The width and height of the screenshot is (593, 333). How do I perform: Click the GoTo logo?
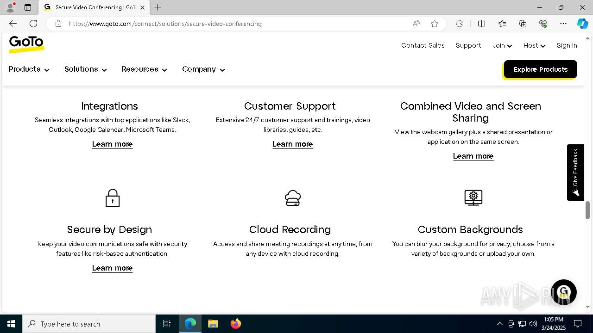[26, 44]
